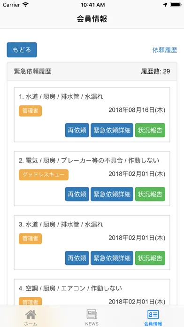Tap the location arrow icon in the status bar
Screen dimensions: 184x327
pos(165,5)
